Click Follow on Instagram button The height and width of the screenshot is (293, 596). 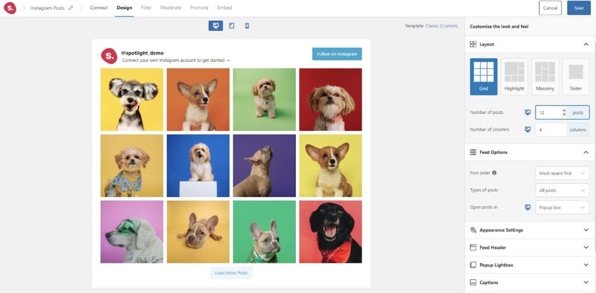(x=337, y=54)
